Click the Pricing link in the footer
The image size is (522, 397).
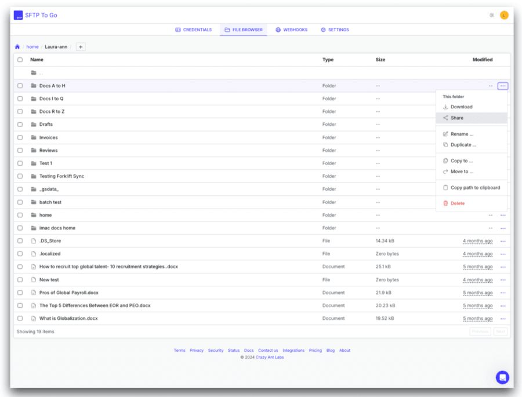click(x=315, y=350)
